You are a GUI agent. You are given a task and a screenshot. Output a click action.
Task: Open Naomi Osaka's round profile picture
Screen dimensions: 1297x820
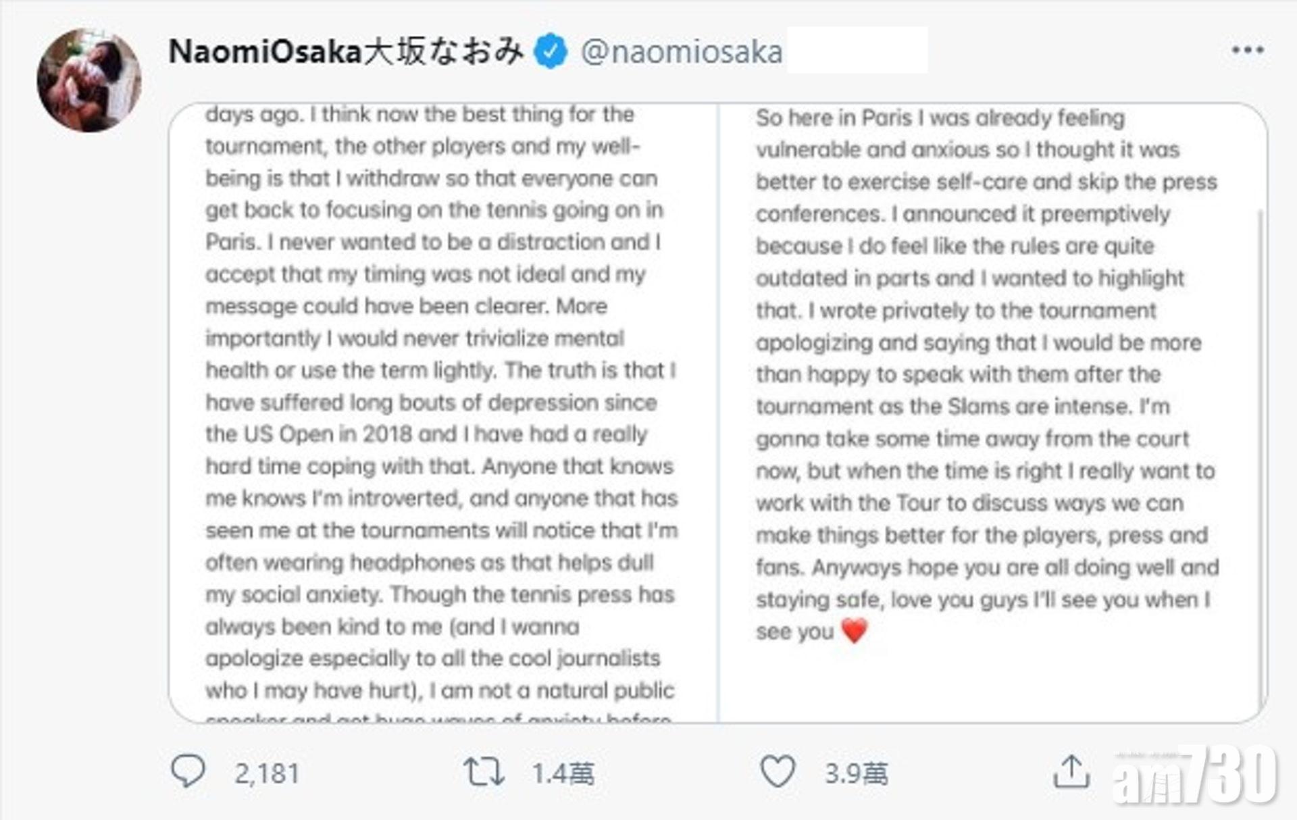tap(89, 80)
